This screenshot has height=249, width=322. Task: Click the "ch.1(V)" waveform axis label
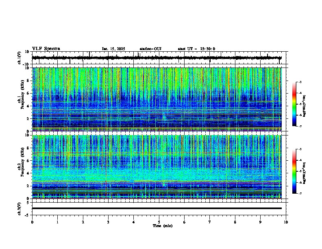tap(20, 58)
